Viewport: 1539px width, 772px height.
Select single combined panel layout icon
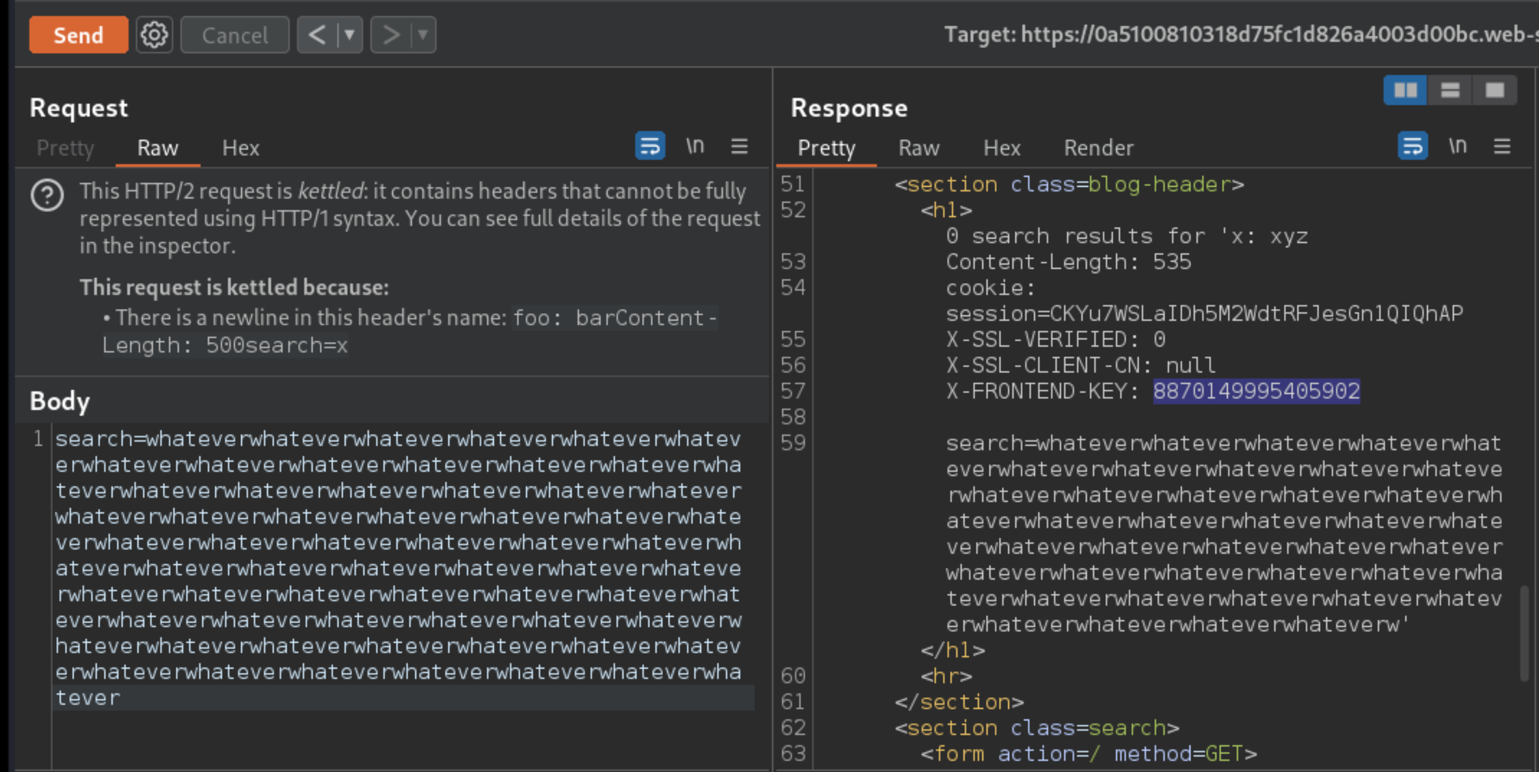click(1494, 90)
